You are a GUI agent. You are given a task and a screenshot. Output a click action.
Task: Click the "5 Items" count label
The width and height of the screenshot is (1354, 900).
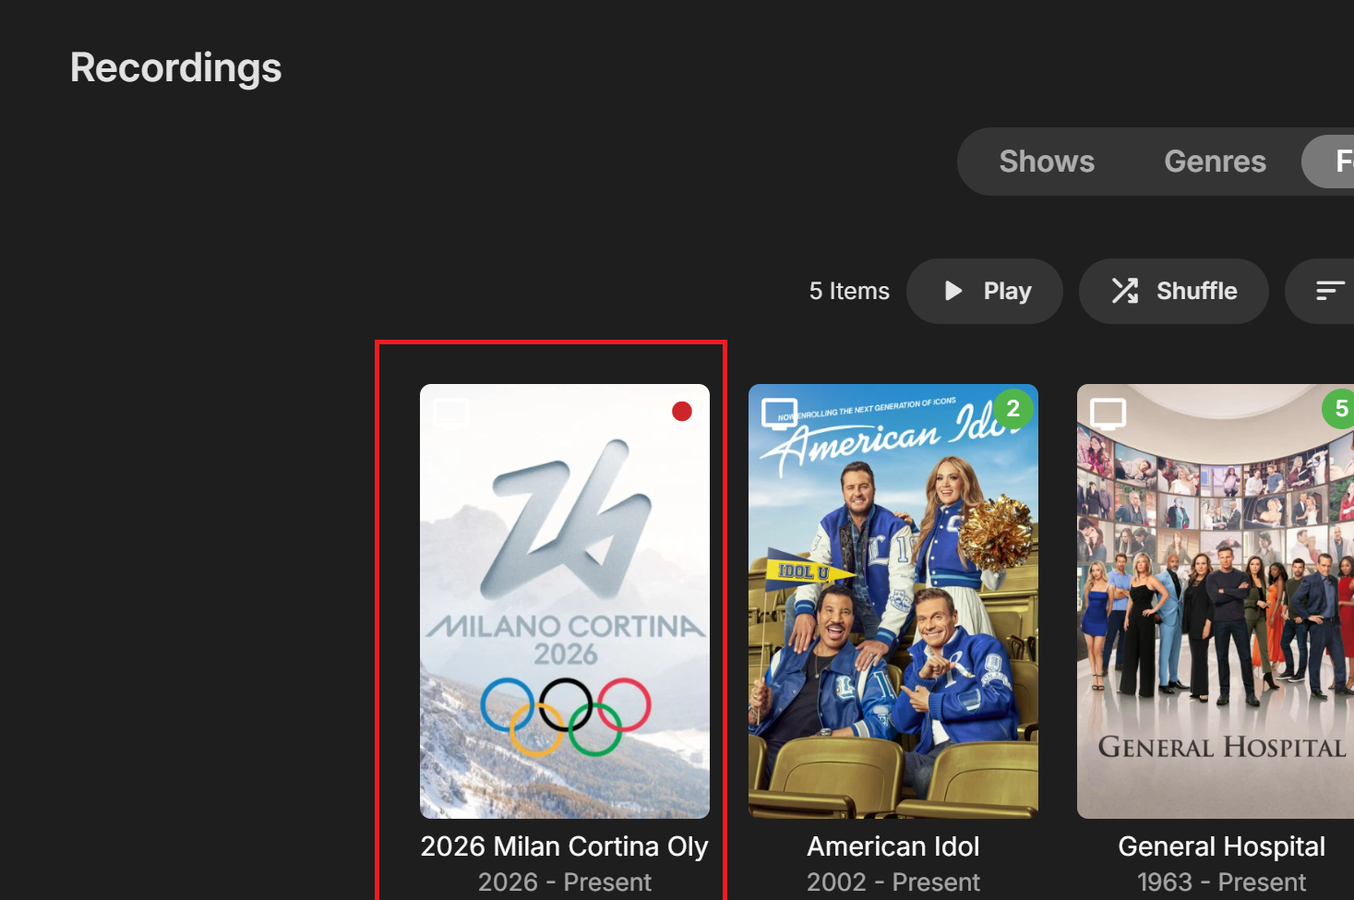(849, 291)
